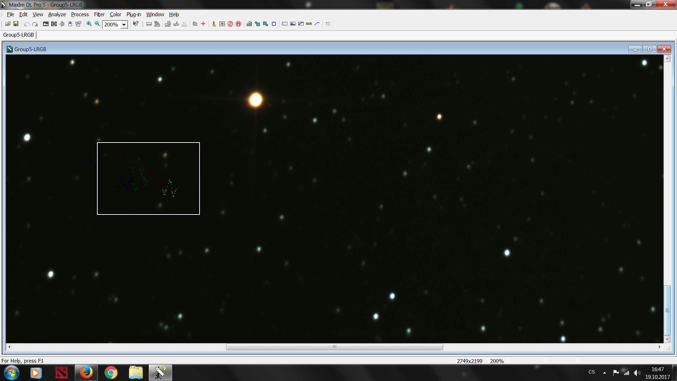The image size is (677, 381).
Task: Click the CS language indicator in tray
Action: [x=592, y=372]
